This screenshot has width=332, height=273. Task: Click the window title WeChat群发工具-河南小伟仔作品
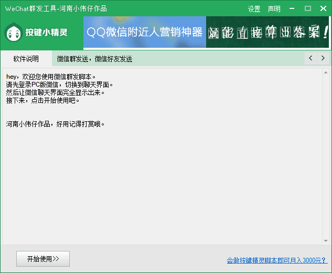(x=56, y=9)
